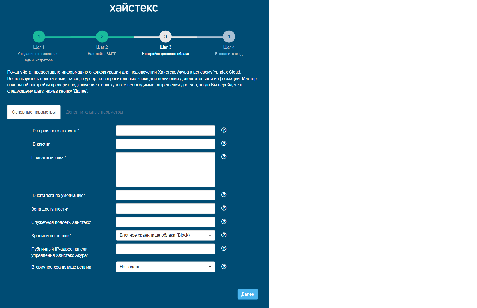Select step 3 circle
This screenshot has height=308, width=477.
pyautogui.click(x=165, y=36)
